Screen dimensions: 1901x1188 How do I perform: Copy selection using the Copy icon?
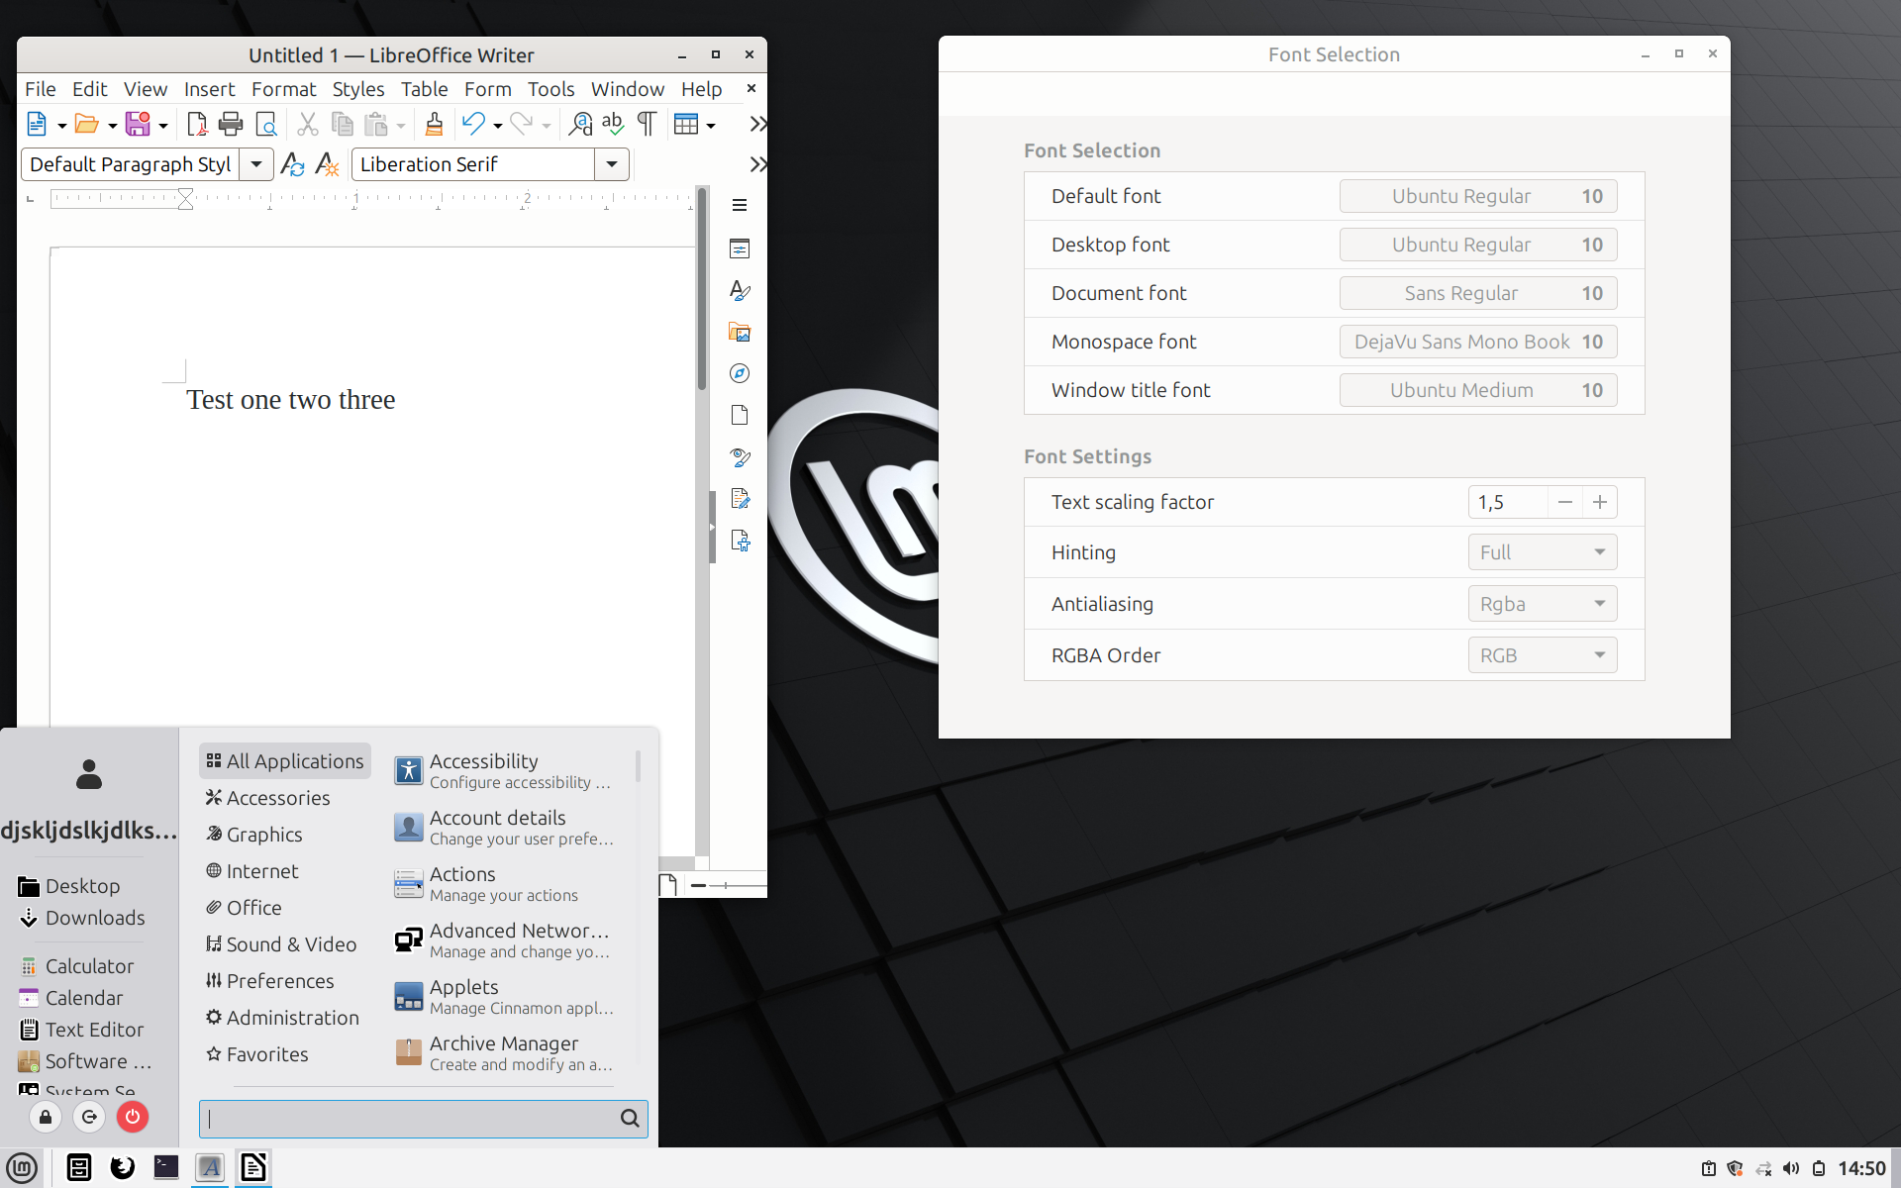[343, 124]
